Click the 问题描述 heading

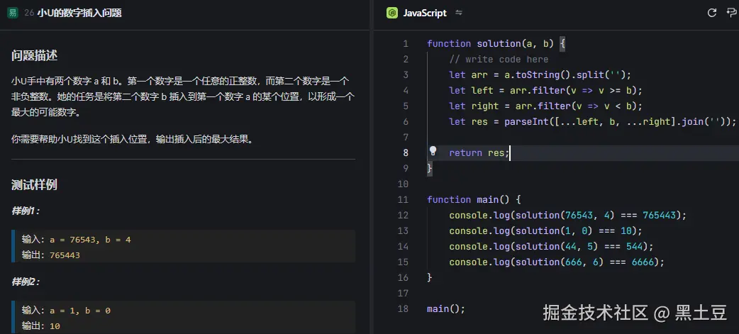click(x=35, y=55)
